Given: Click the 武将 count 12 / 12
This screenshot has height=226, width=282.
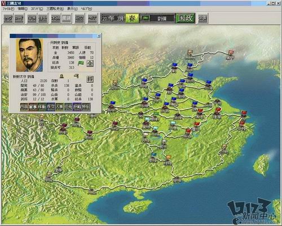Looking at the screenshot, I should click(x=39, y=99).
